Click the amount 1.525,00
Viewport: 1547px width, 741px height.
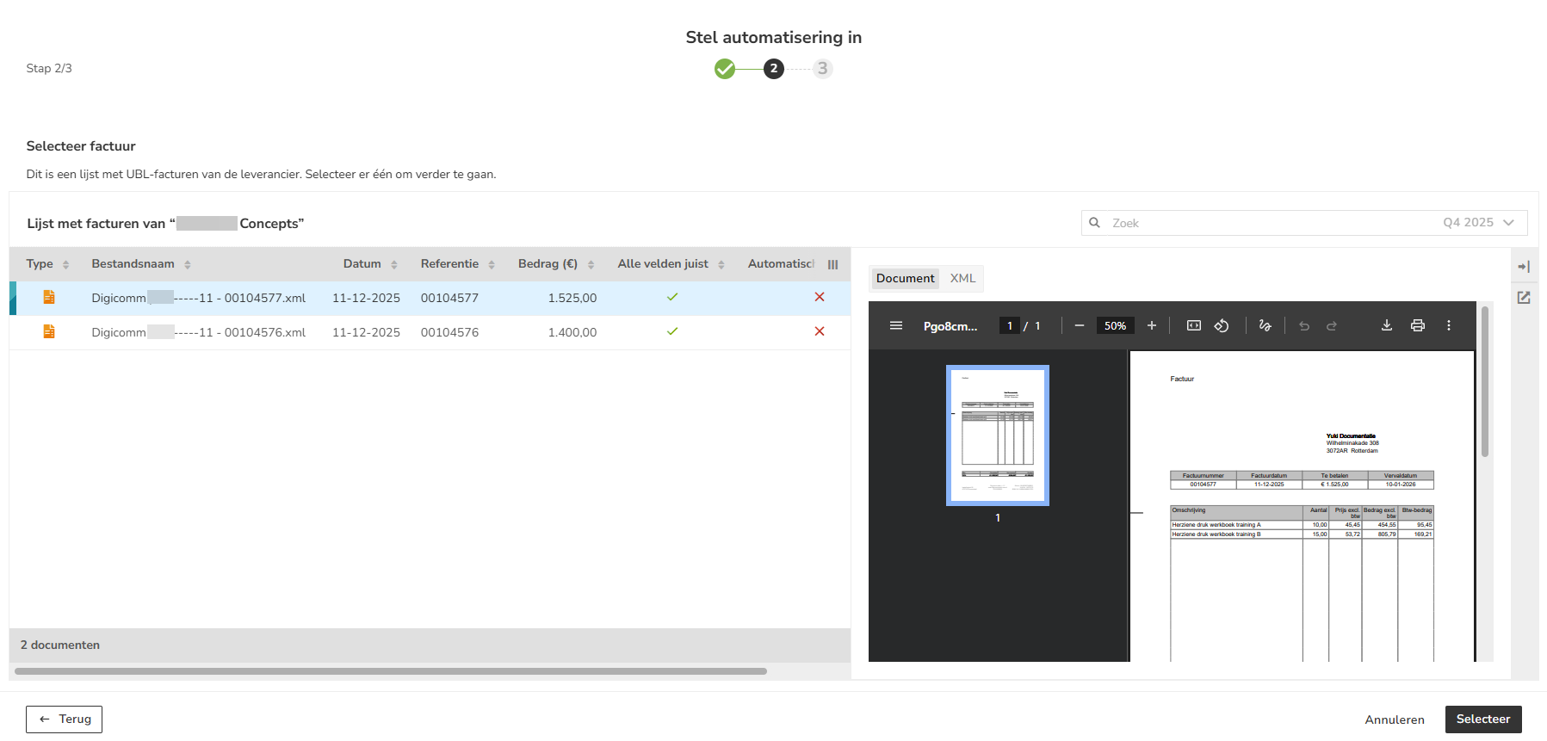click(x=572, y=298)
